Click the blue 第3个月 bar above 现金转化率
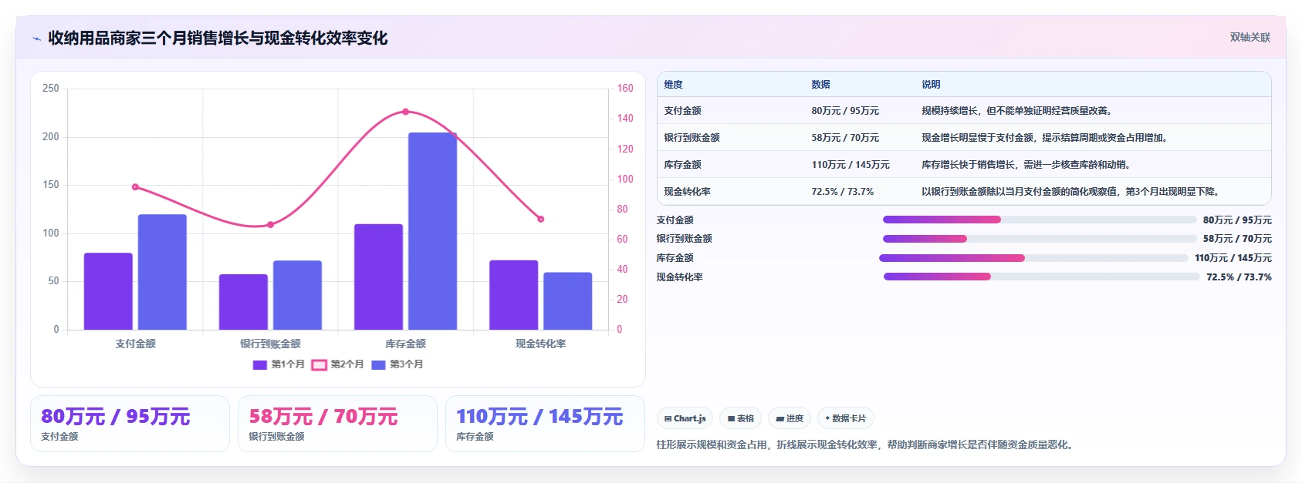The height and width of the screenshot is (483, 1302). 567,300
